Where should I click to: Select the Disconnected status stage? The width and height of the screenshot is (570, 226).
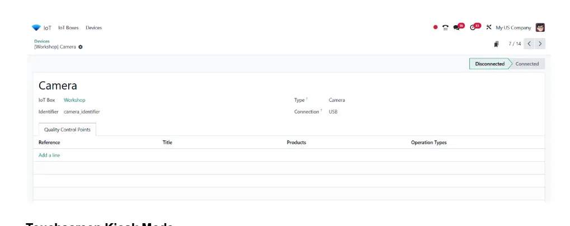(489, 64)
